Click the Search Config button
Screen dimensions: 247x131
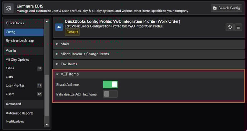click(227, 8)
